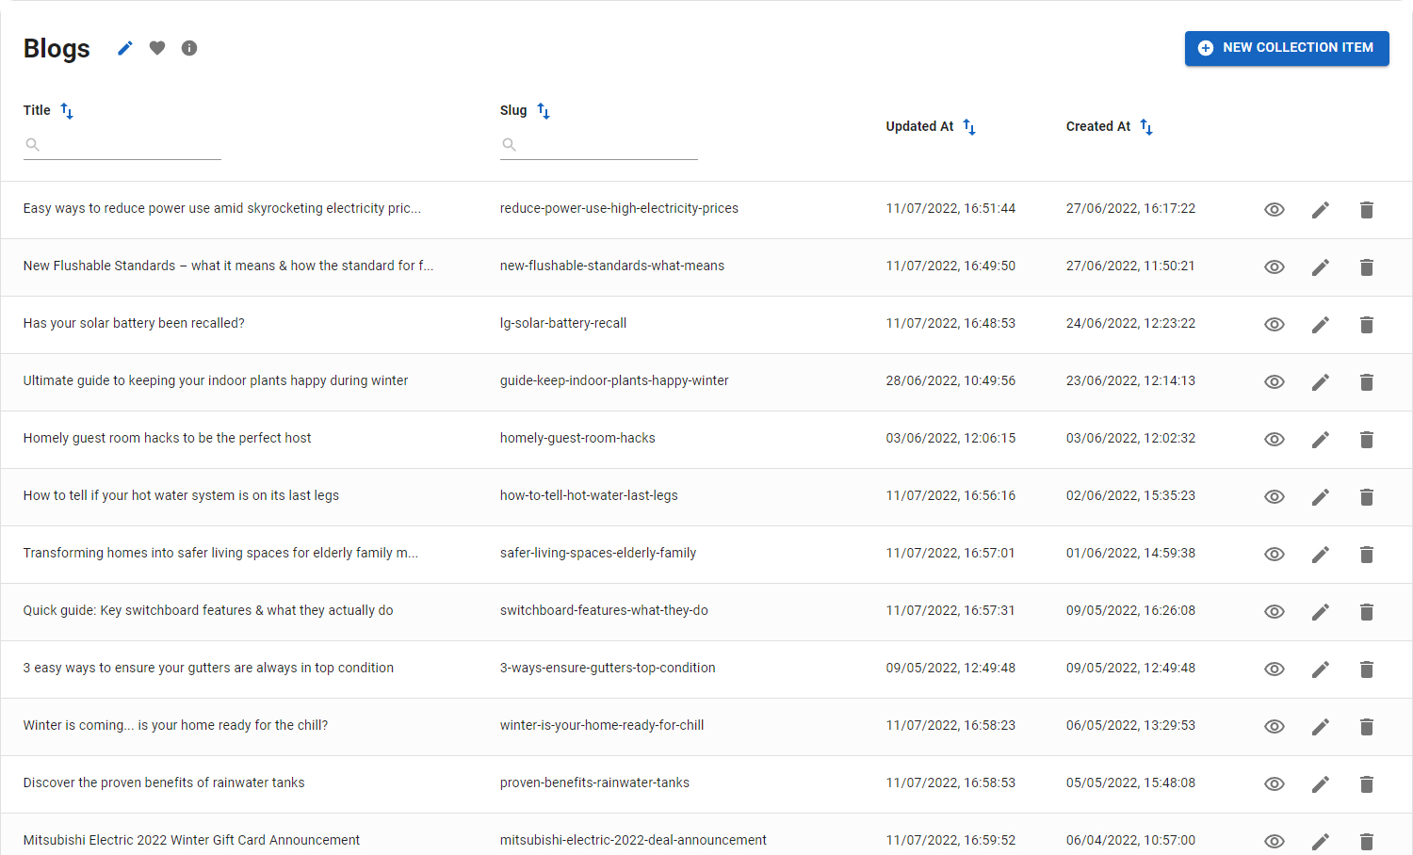Click title 'Ultimate guide to keeping your indoor plants happy during winter'
Viewport: 1413px width, 855px height.
(216, 380)
